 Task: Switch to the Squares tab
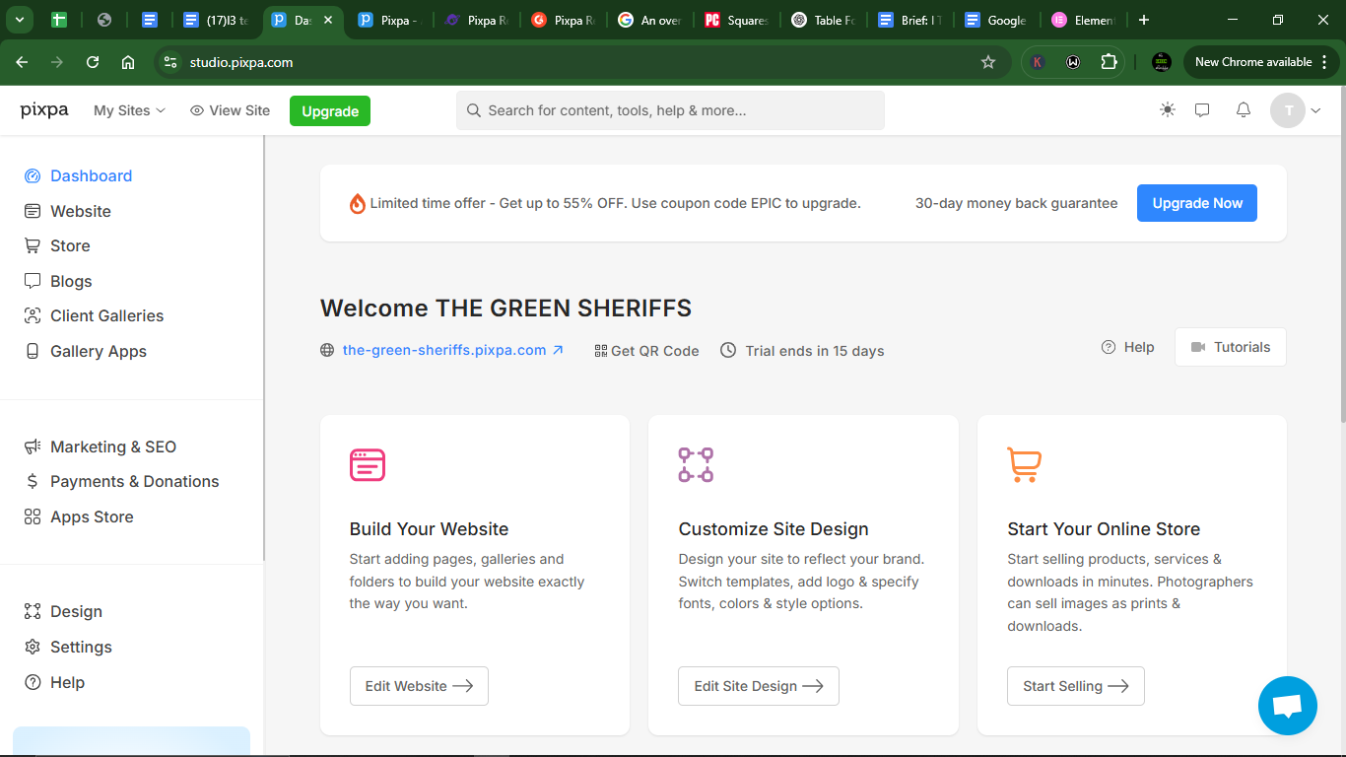pyautogui.click(x=736, y=20)
